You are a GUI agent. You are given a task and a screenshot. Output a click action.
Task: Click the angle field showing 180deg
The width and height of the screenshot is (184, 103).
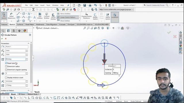click(15, 59)
